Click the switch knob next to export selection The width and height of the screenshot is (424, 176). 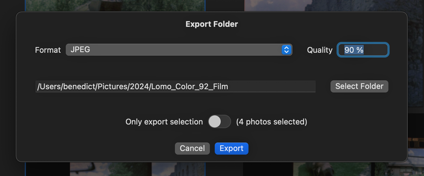[x=215, y=121]
